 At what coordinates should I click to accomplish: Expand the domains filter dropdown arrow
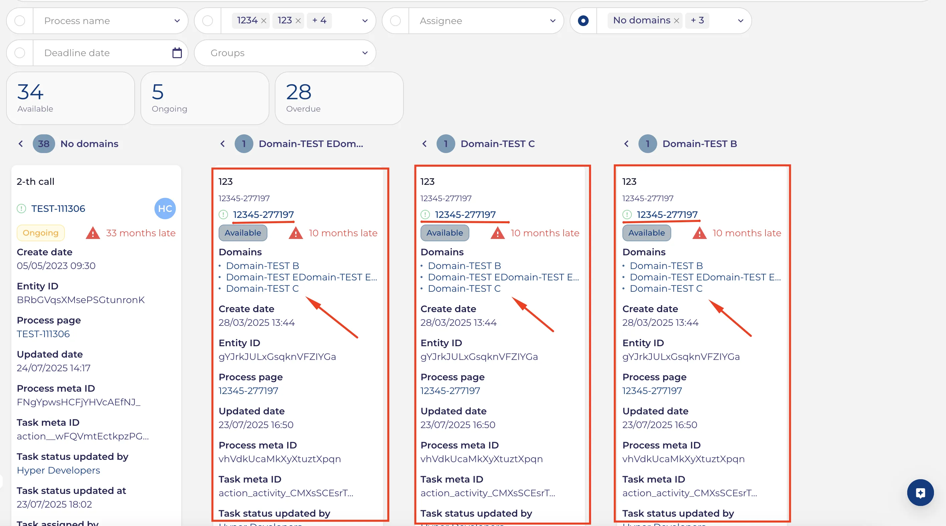[x=740, y=21]
